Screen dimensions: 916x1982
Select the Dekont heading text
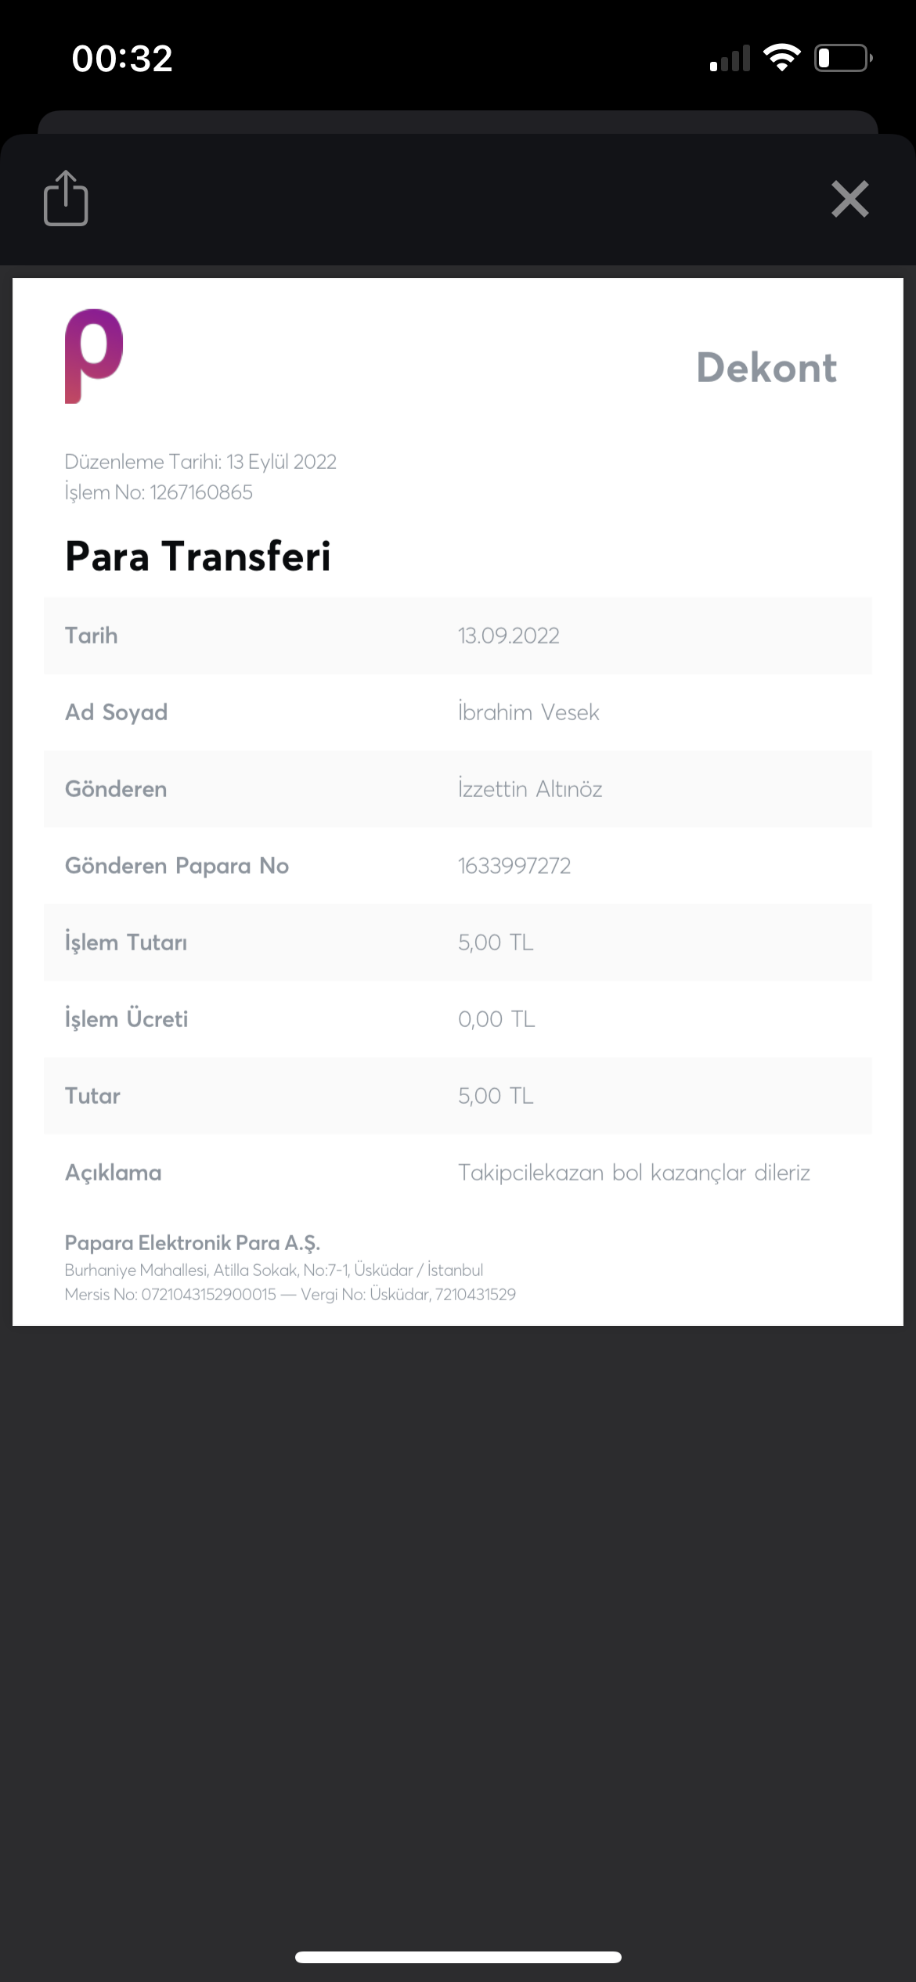pos(766,368)
